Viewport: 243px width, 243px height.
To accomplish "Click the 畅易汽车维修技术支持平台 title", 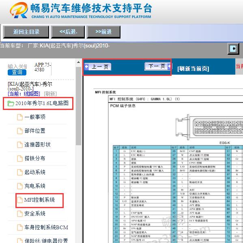I will (x=91, y=8).
